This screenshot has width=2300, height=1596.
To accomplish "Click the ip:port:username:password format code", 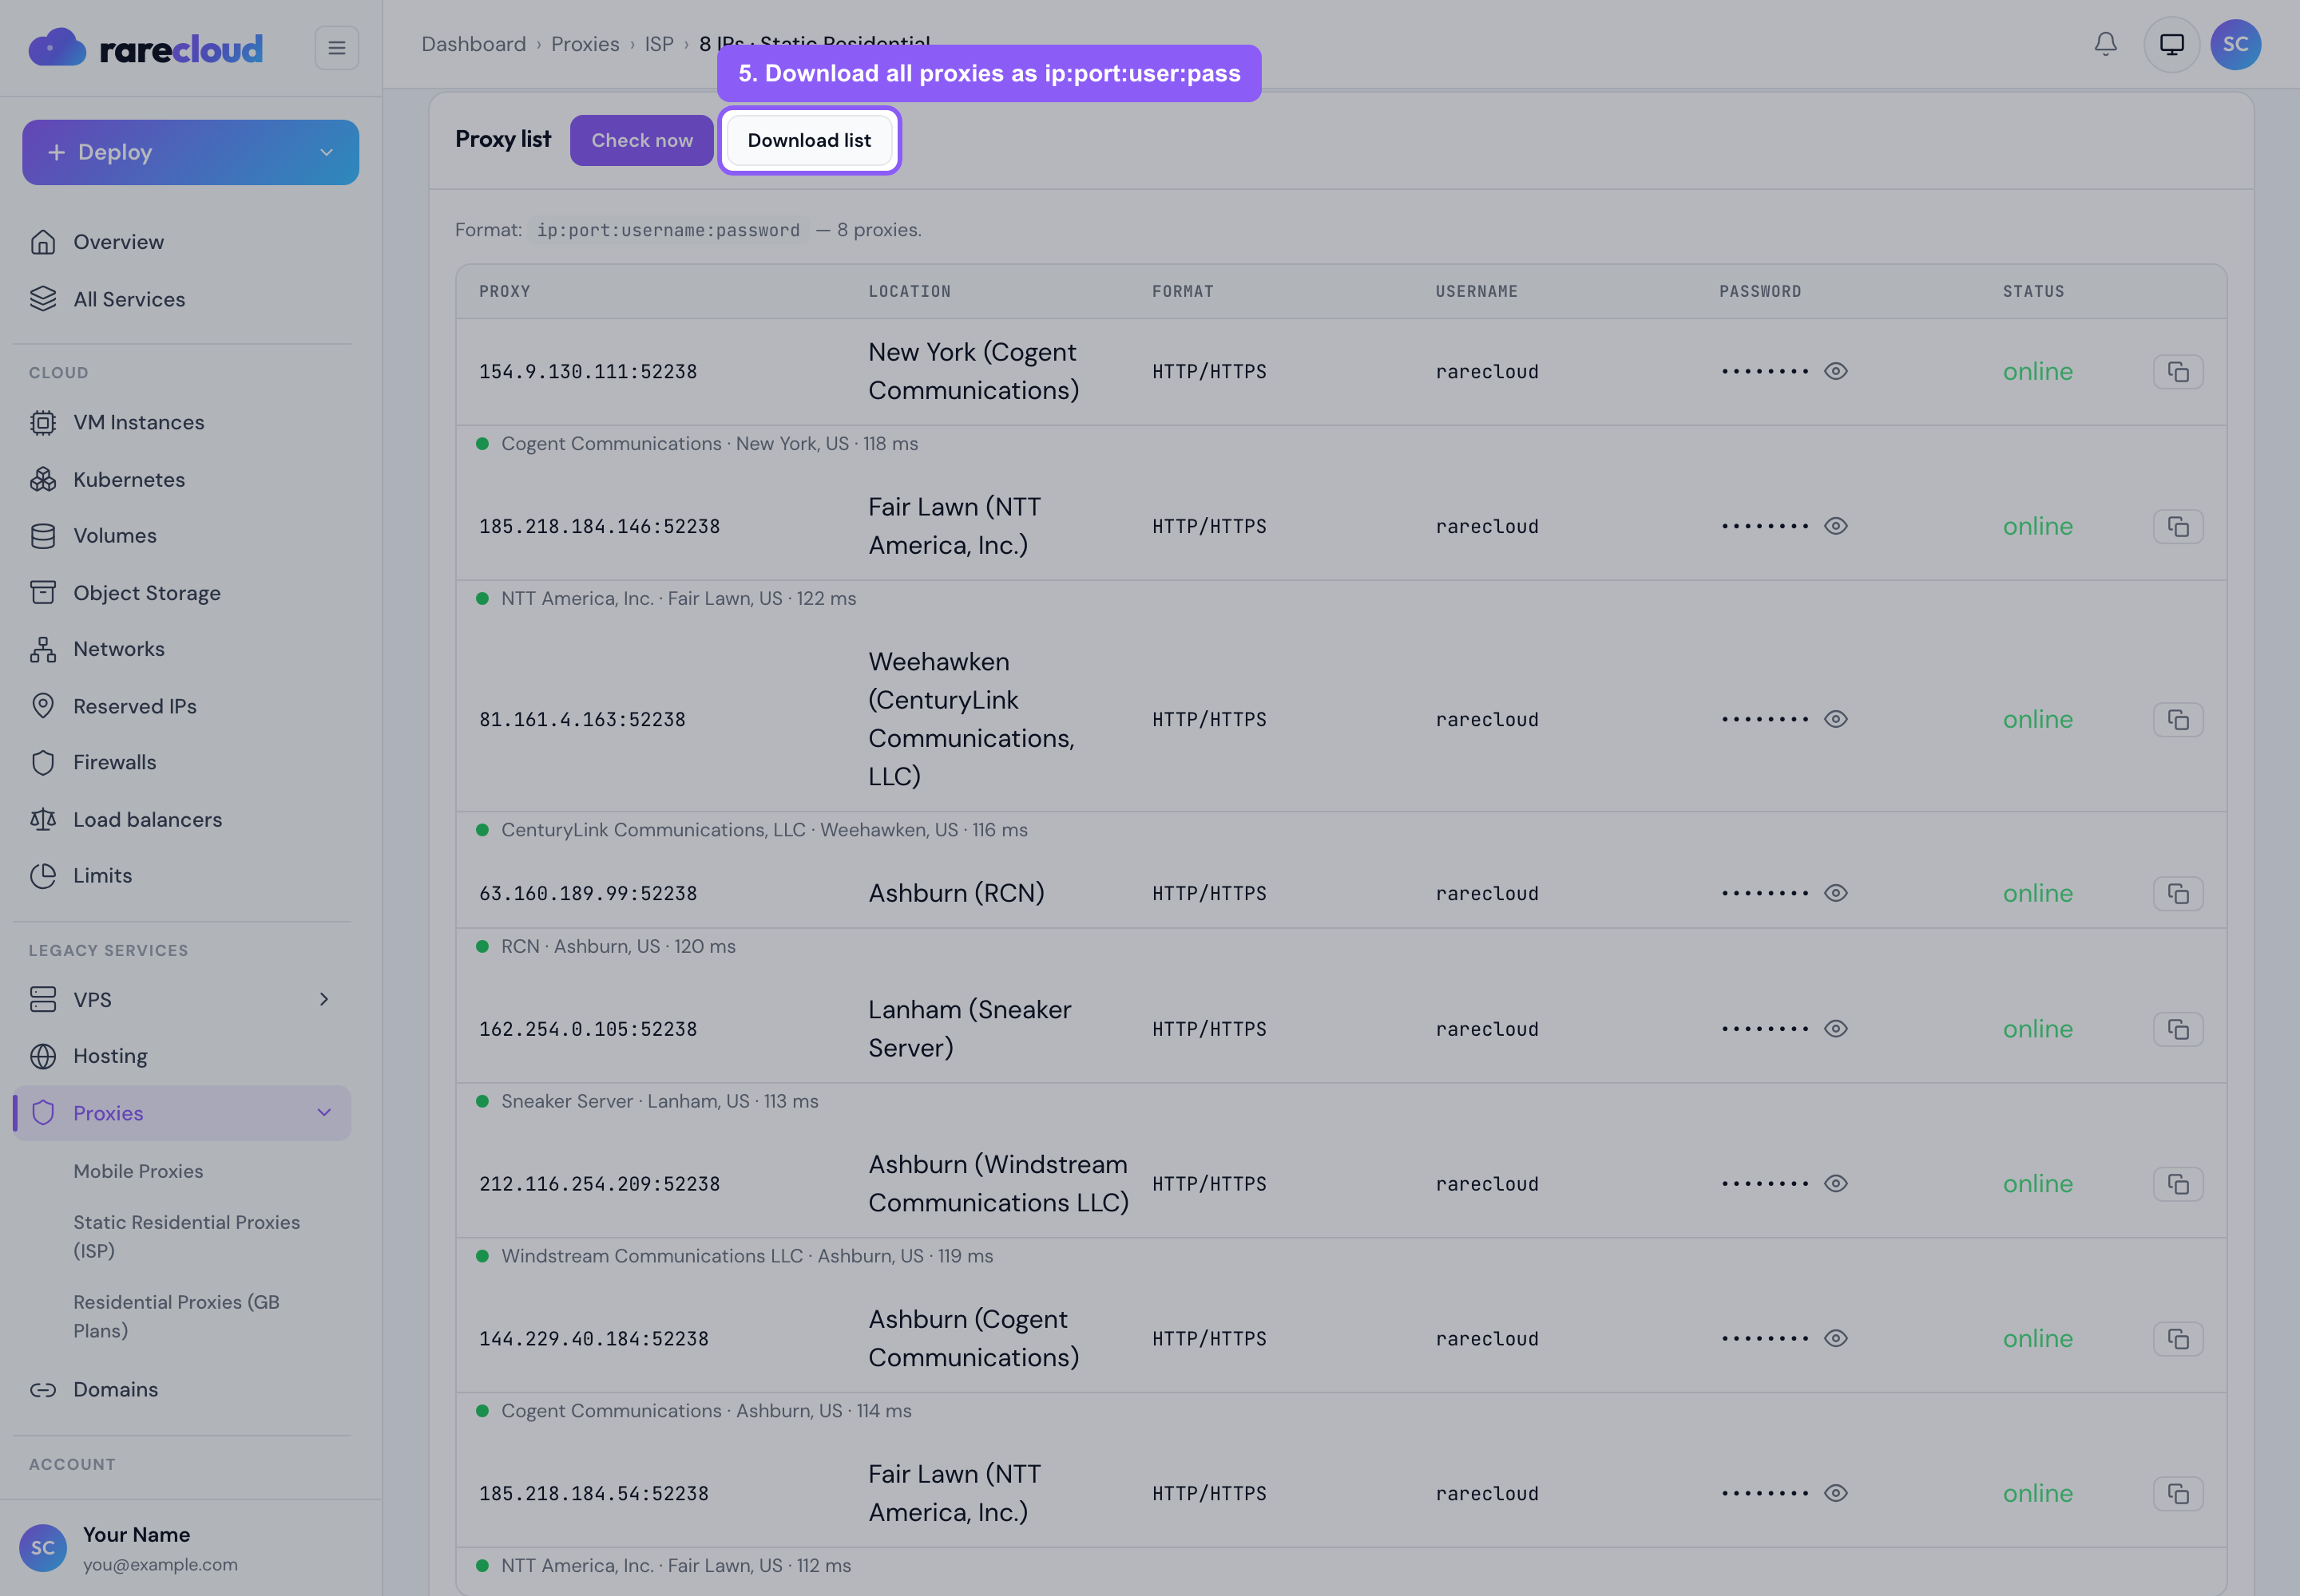I will [x=668, y=230].
